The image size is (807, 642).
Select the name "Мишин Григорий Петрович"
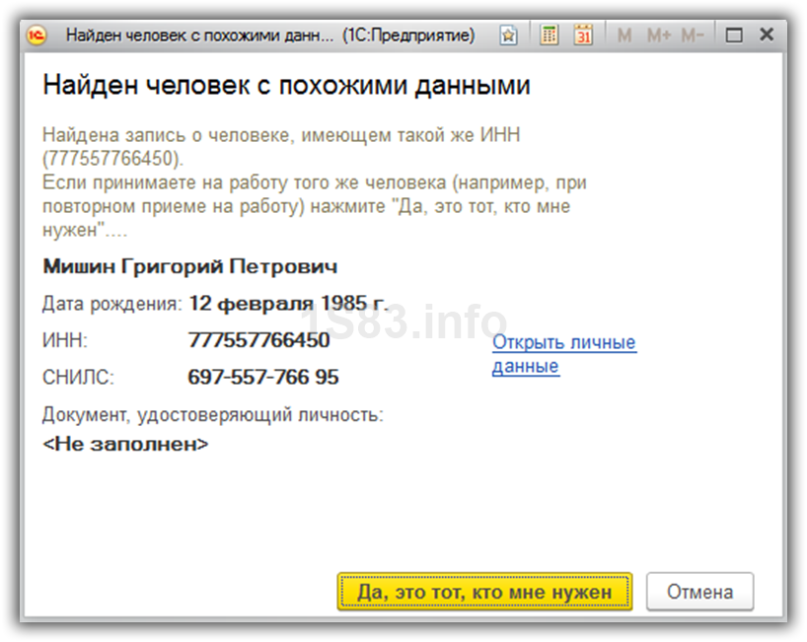point(189,266)
